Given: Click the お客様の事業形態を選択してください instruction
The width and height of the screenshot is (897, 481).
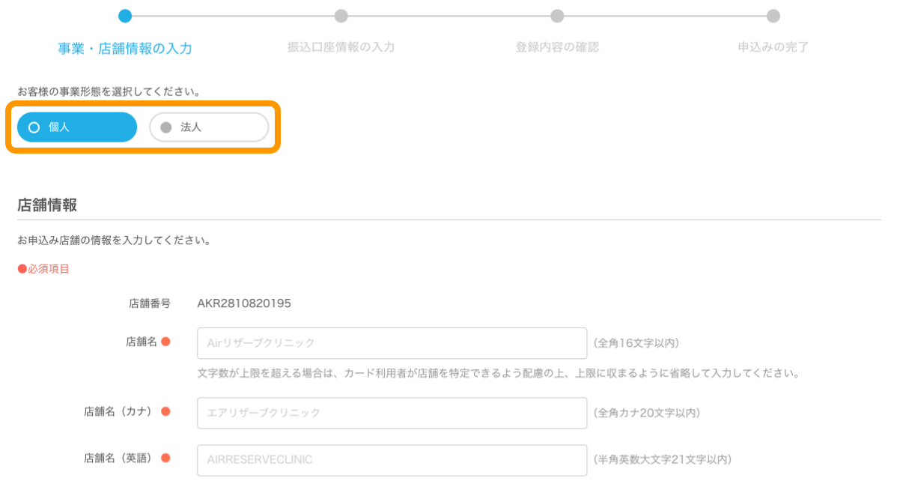Looking at the screenshot, I should pos(109,91).
